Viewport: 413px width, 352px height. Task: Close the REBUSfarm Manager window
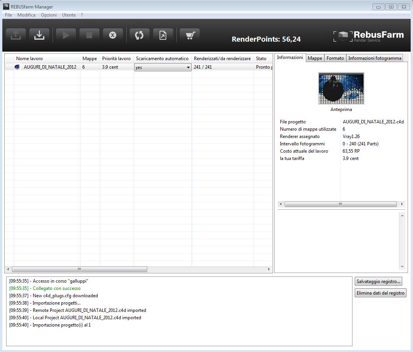pos(404,7)
